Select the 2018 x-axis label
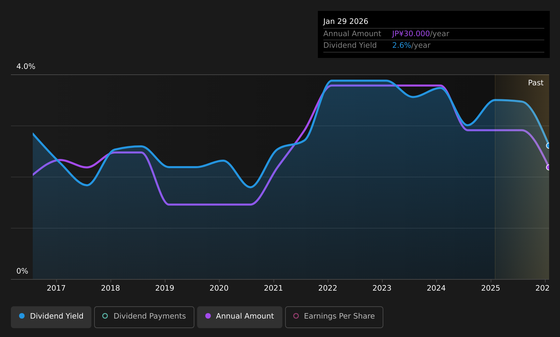Viewport: 560px width, 337px height. pyautogui.click(x=110, y=288)
